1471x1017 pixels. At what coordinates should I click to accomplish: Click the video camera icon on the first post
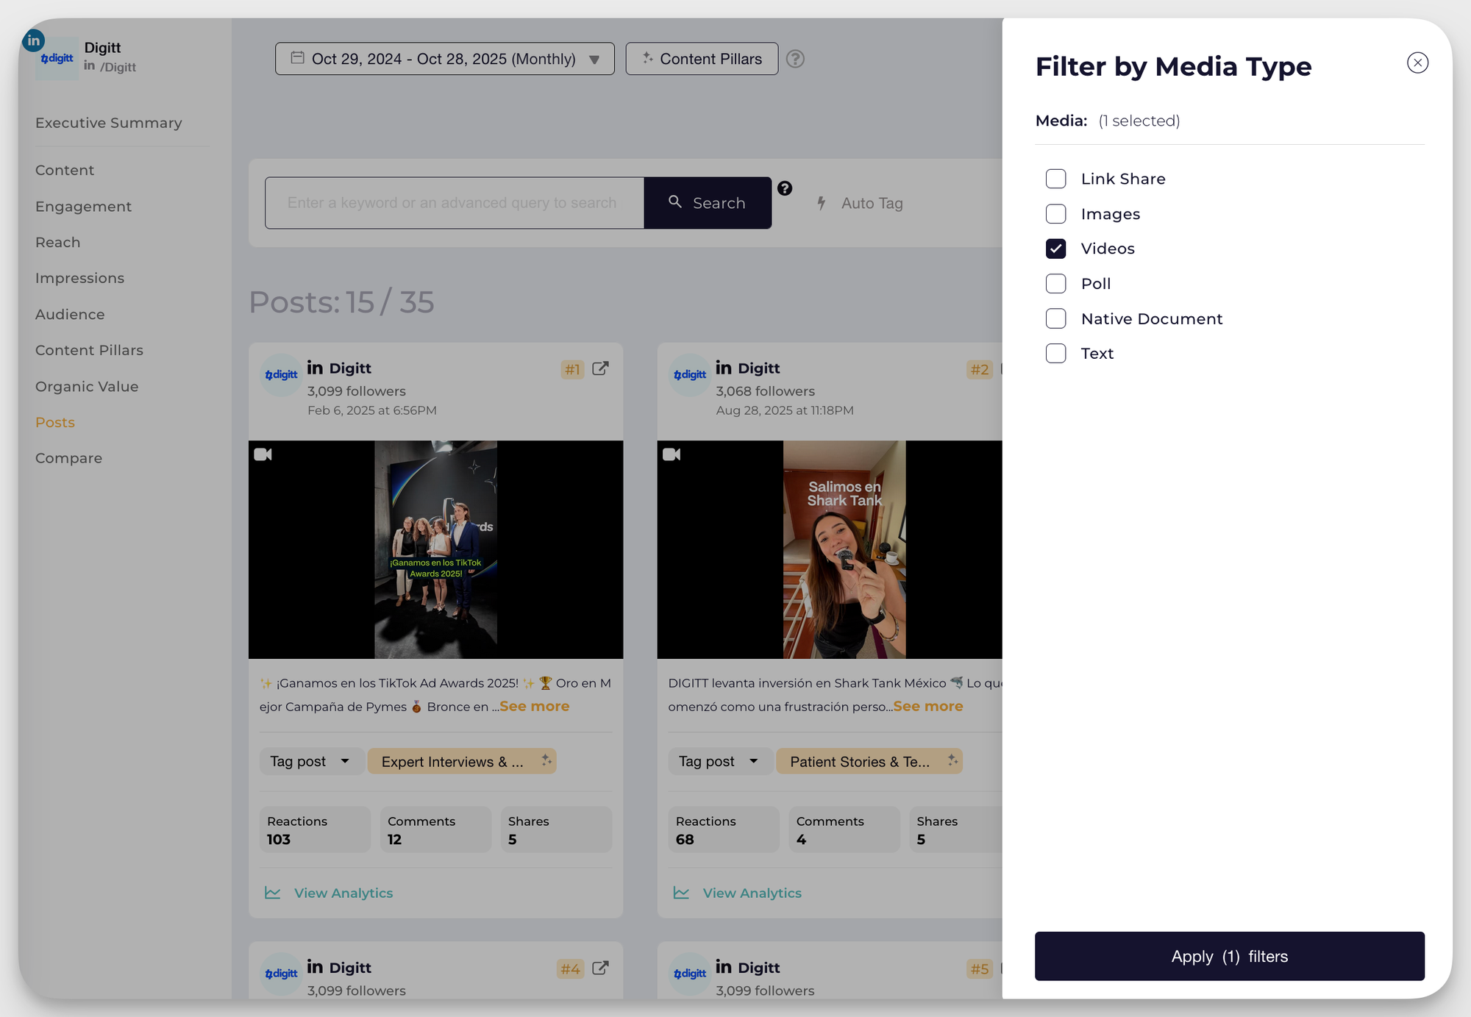[x=263, y=454]
